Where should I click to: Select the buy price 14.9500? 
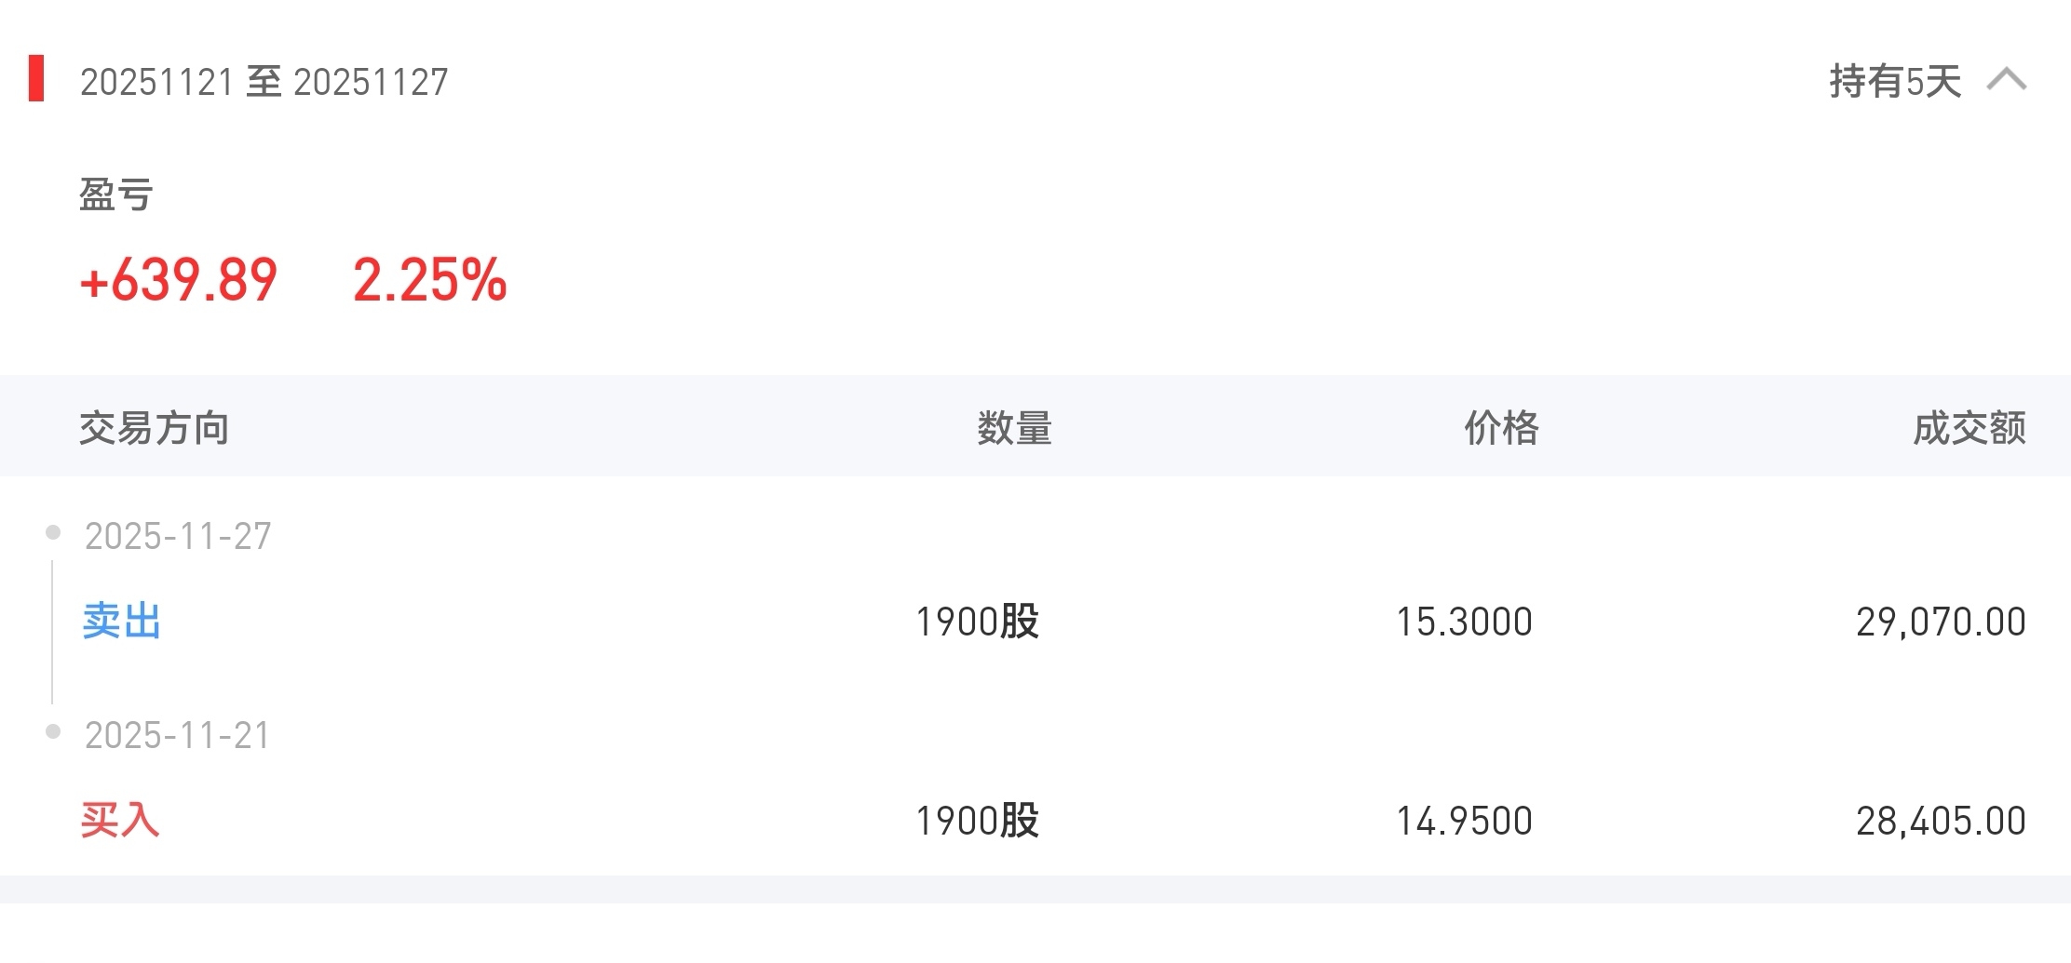coord(1464,821)
